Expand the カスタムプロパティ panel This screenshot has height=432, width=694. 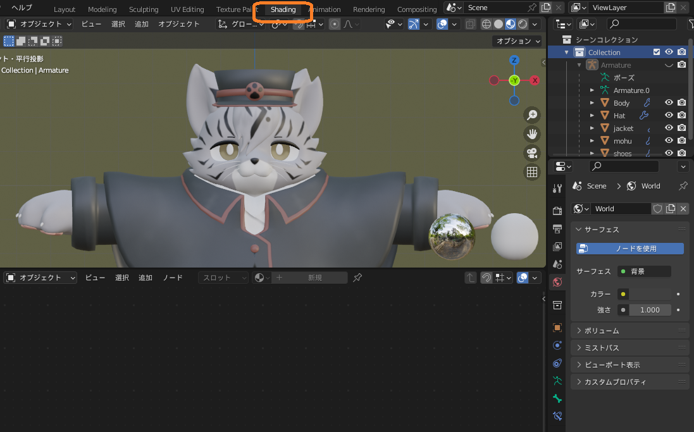[630, 382]
